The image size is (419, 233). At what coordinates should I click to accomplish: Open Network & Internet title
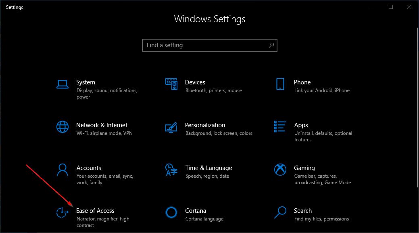[102, 125]
